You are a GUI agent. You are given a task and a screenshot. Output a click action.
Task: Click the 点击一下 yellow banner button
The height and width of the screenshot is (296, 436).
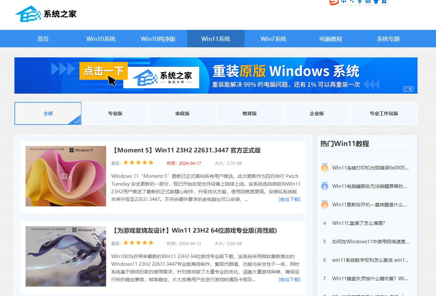[103, 71]
